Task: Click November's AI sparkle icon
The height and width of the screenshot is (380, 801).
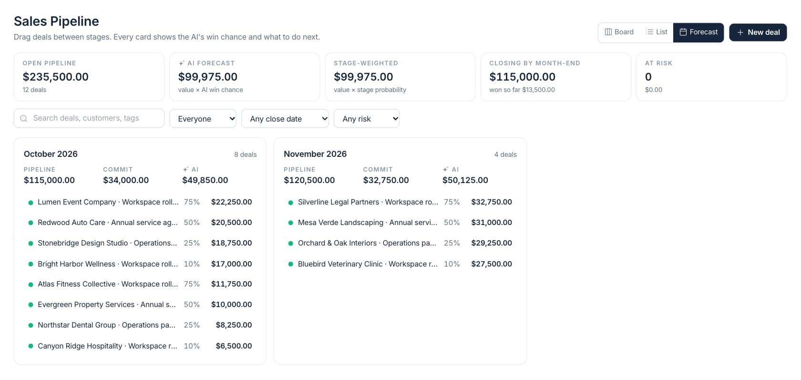Action: click(446, 169)
